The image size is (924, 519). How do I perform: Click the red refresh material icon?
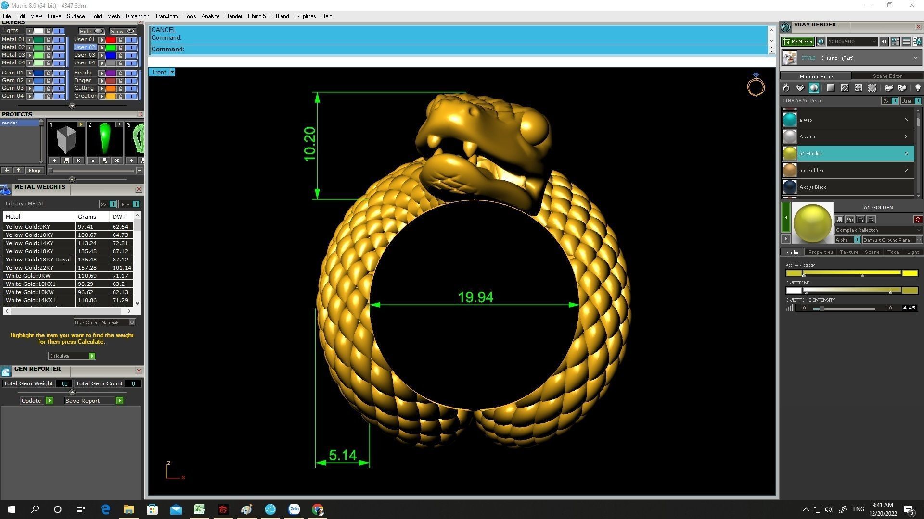pyautogui.click(x=918, y=220)
